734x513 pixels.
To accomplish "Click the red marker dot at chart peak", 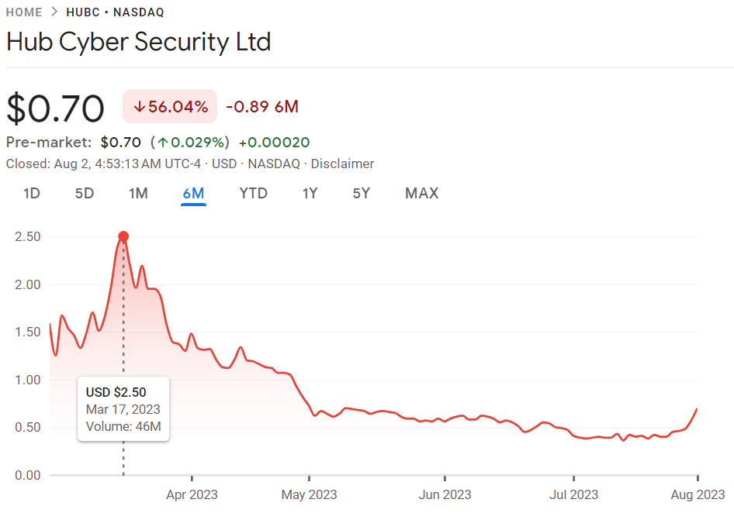I will click(x=123, y=236).
